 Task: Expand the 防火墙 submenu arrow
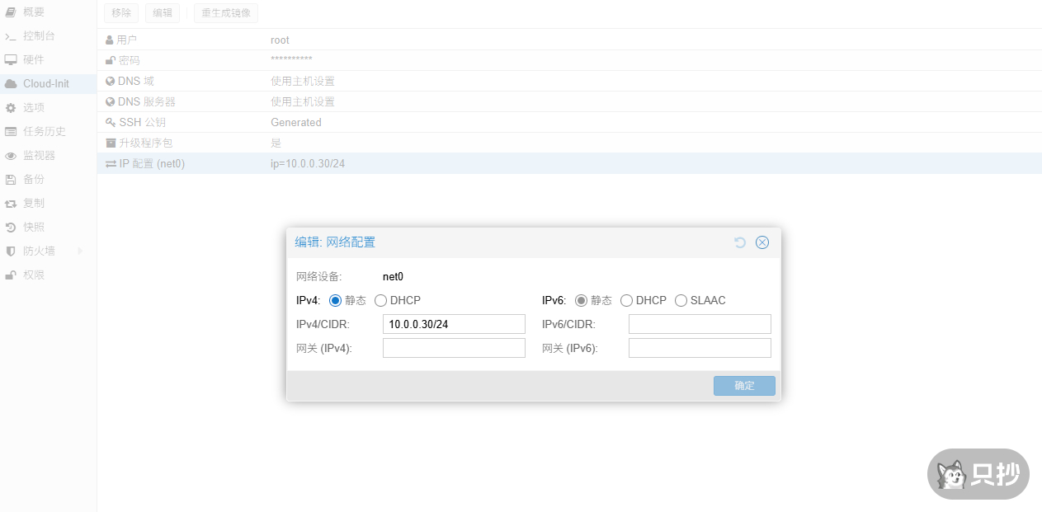(81, 251)
